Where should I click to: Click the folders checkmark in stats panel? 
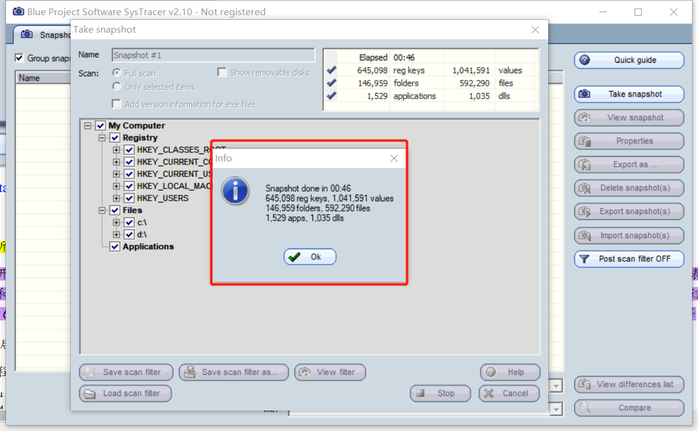(332, 83)
